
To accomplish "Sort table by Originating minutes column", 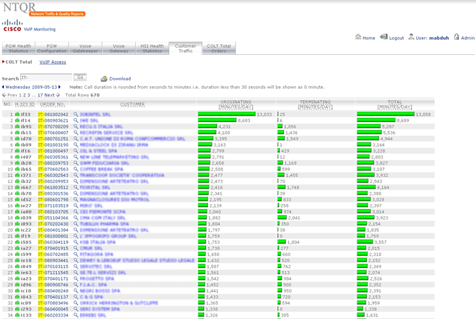I will (x=235, y=104).
